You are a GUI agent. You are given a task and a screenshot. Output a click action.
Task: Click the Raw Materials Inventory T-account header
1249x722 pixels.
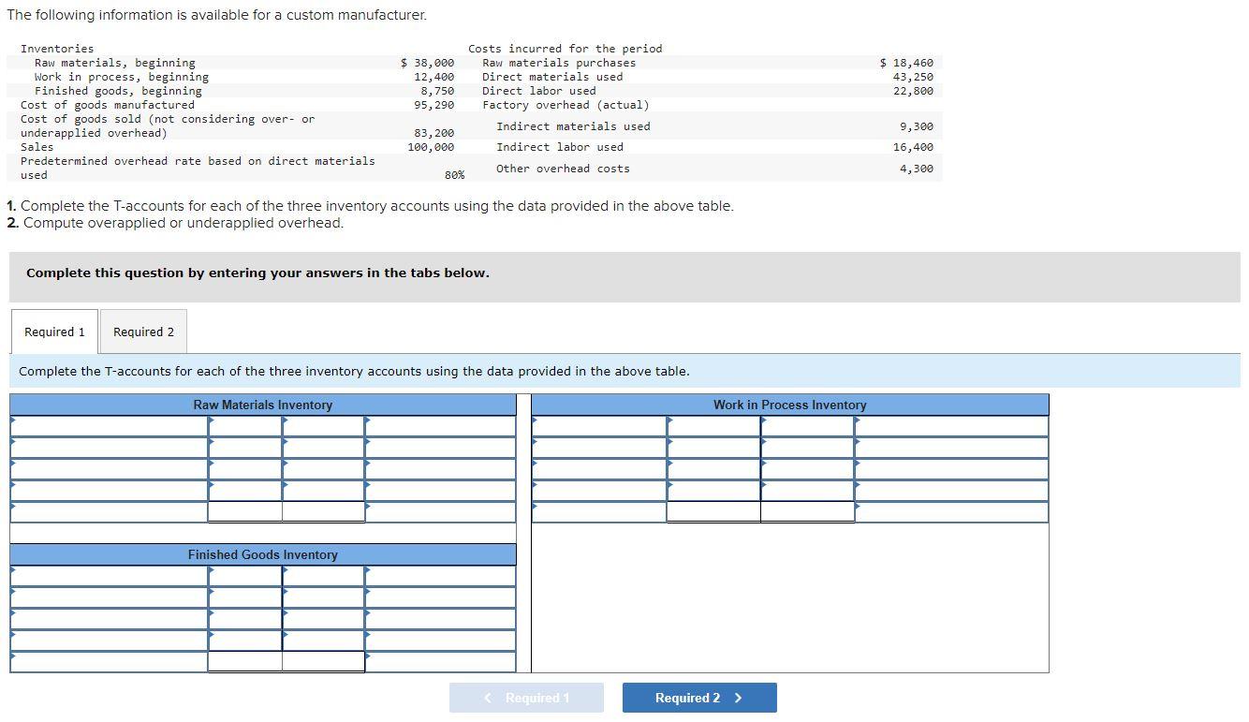coord(263,405)
